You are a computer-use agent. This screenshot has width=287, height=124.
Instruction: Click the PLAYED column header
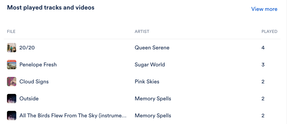tap(269, 32)
